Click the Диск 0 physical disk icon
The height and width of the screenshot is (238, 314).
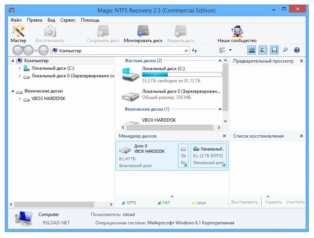[125, 150]
